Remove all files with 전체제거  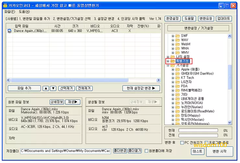click(x=84, y=88)
